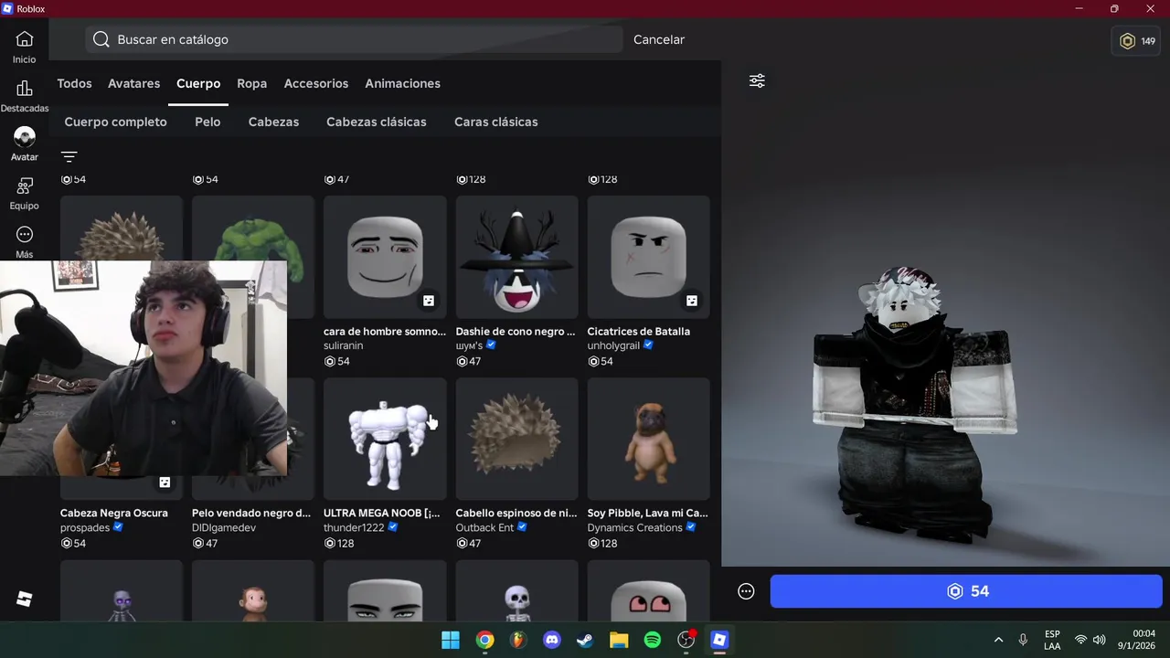Select Soy Pibble dog thumbnail
The image size is (1170, 658).
point(648,439)
